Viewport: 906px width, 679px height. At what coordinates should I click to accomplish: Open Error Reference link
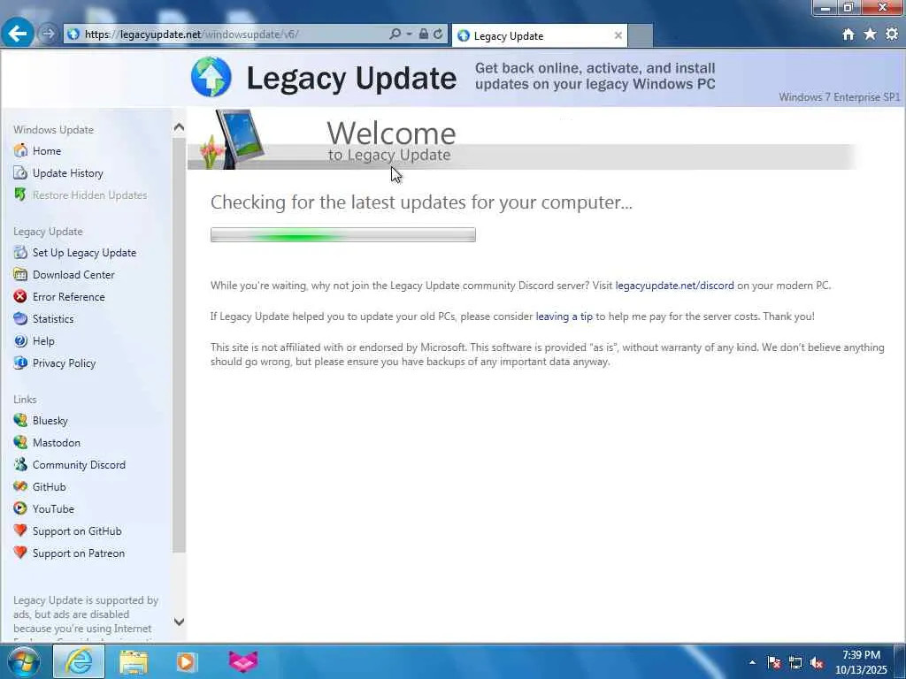coord(69,296)
